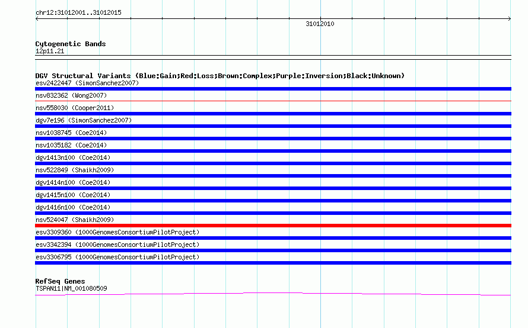Viewport: 528px width, 328px height.
Task: Select the blue bar under nsv558030
Action: tap(273, 114)
